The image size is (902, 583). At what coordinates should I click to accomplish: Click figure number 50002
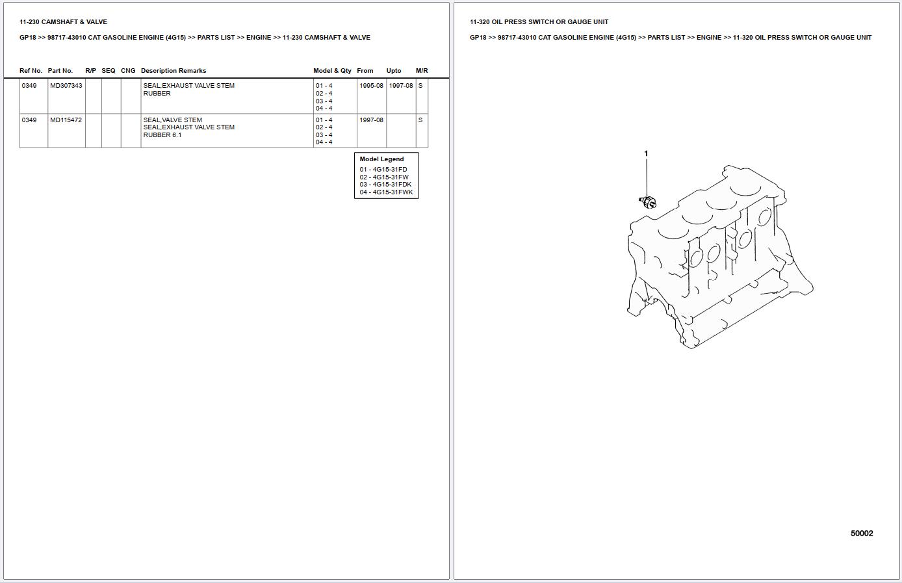[x=862, y=534]
